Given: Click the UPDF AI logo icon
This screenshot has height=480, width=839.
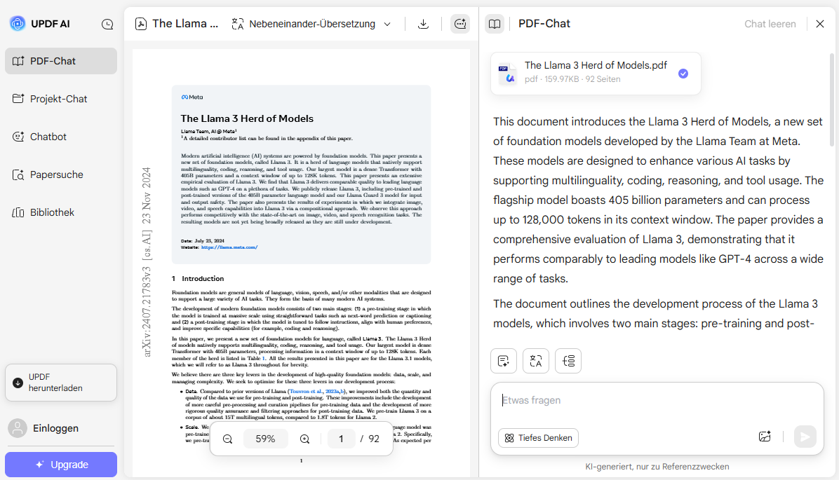Looking at the screenshot, I should click(x=18, y=24).
